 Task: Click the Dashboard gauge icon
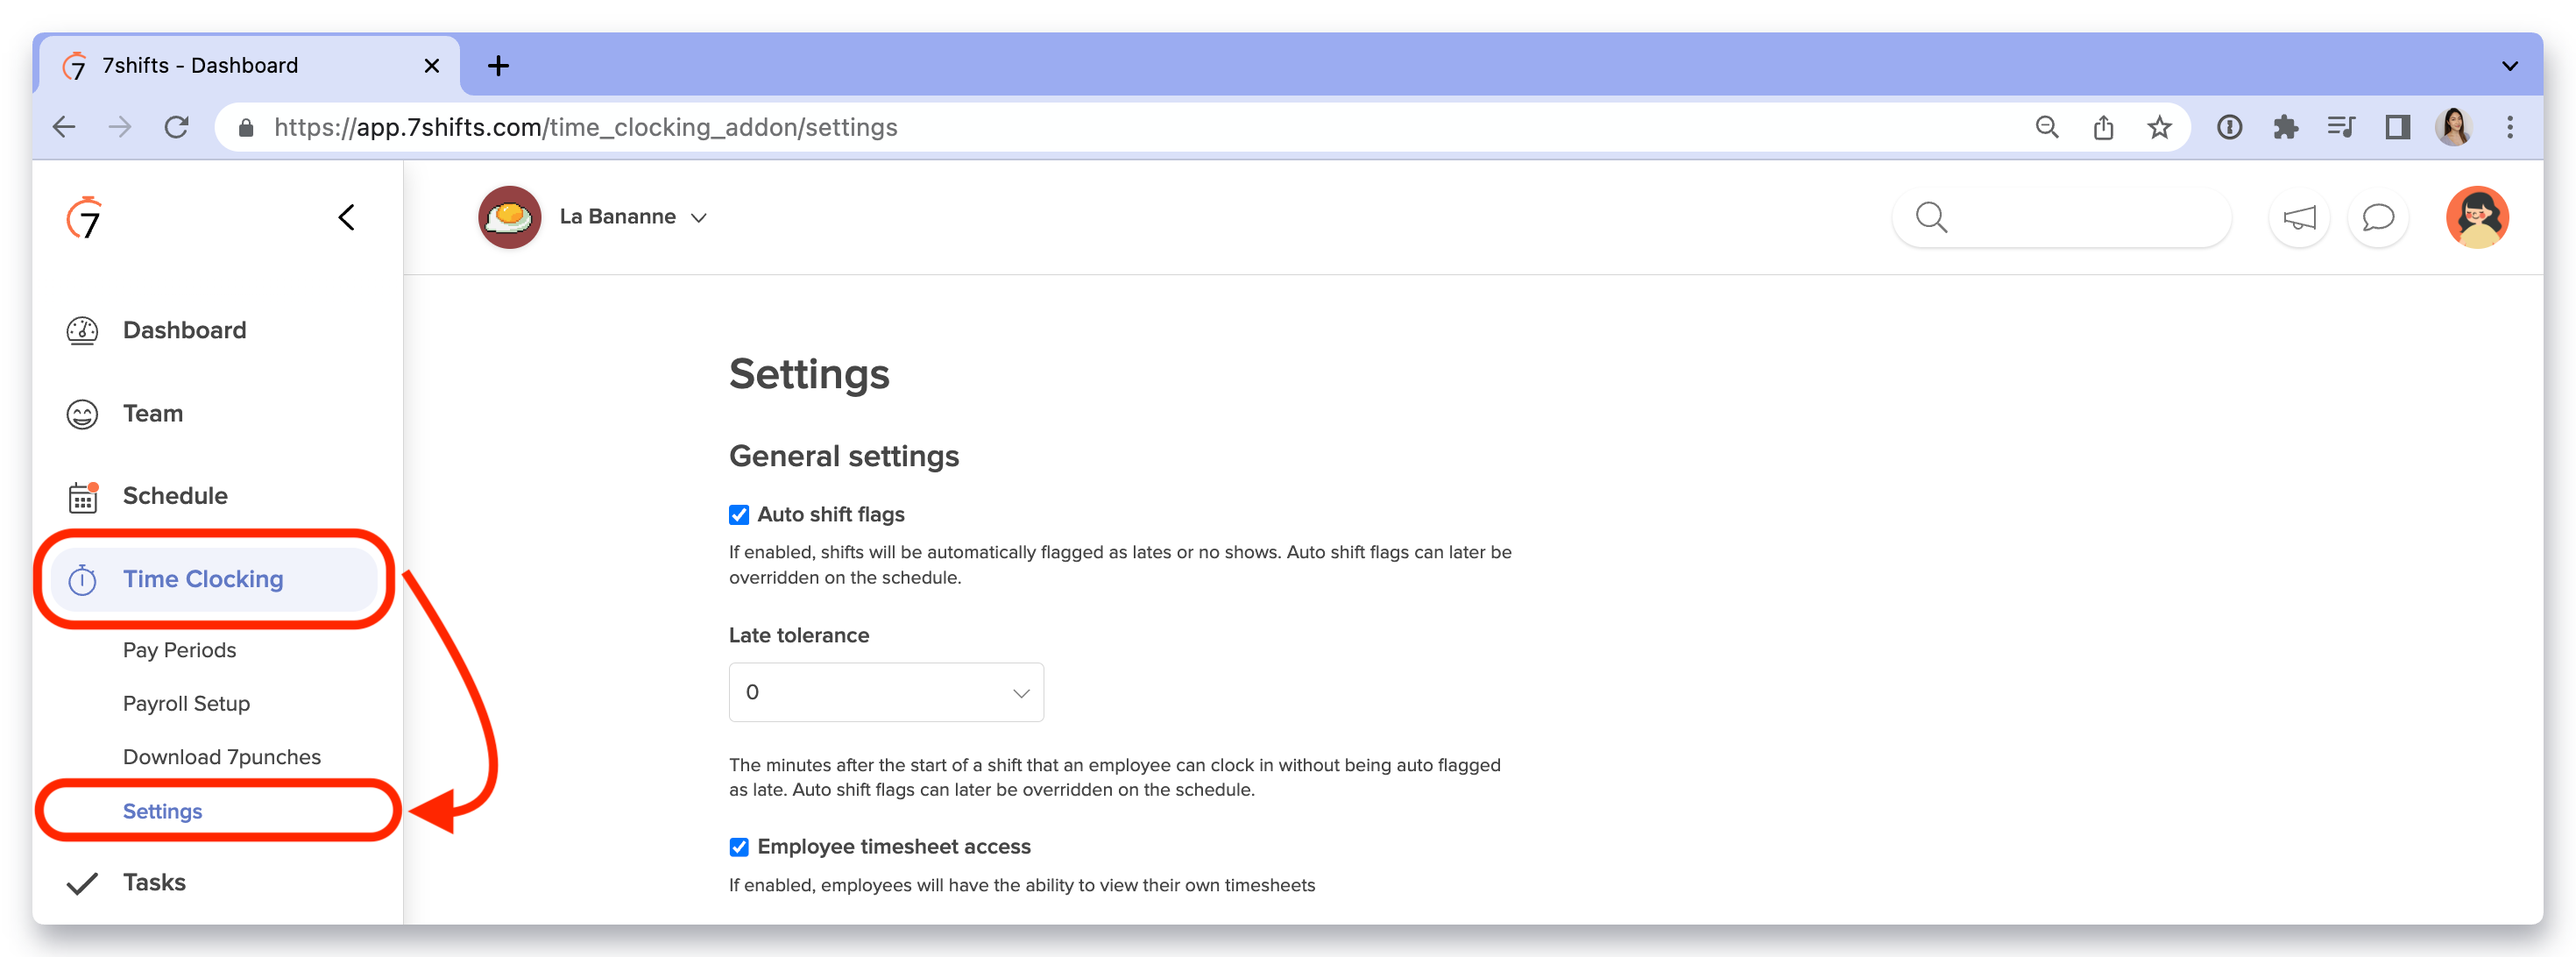[x=82, y=330]
